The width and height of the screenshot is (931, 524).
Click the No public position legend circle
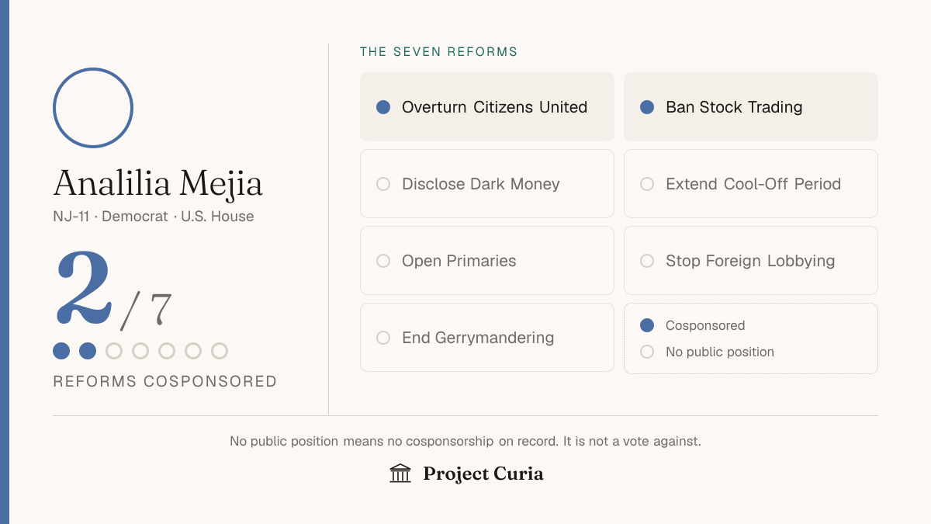tap(647, 352)
